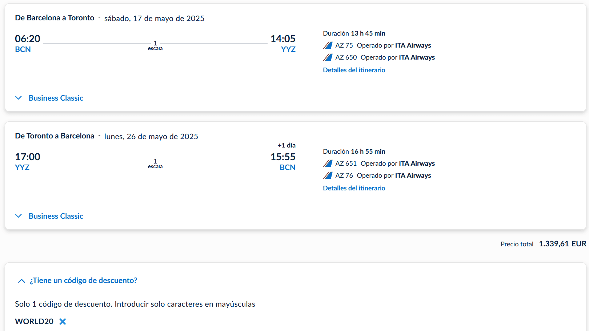Expand outbound Business Classic fare chevron

coord(19,98)
